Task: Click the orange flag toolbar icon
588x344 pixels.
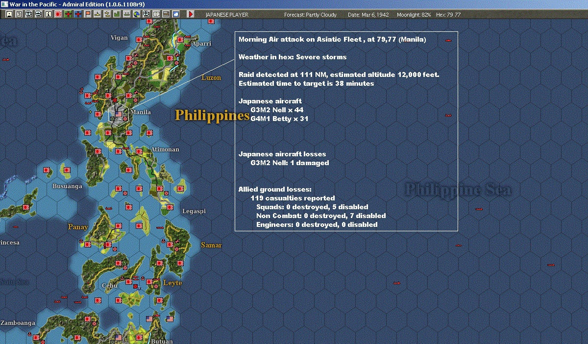Action: (x=87, y=15)
